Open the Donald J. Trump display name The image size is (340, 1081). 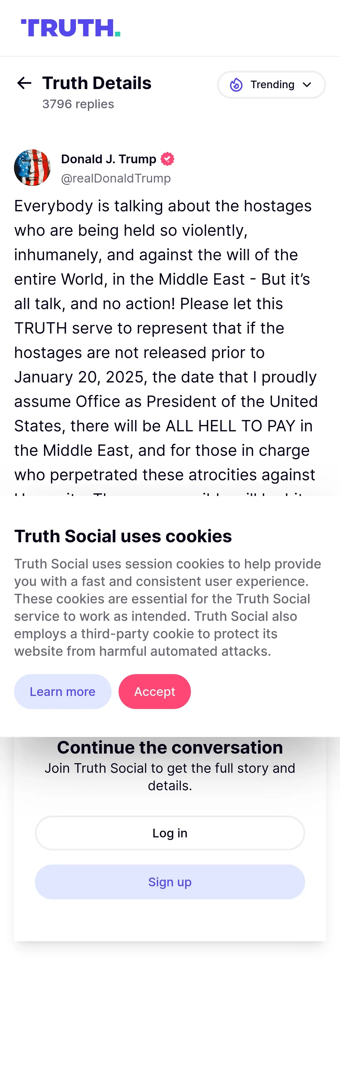coord(108,159)
